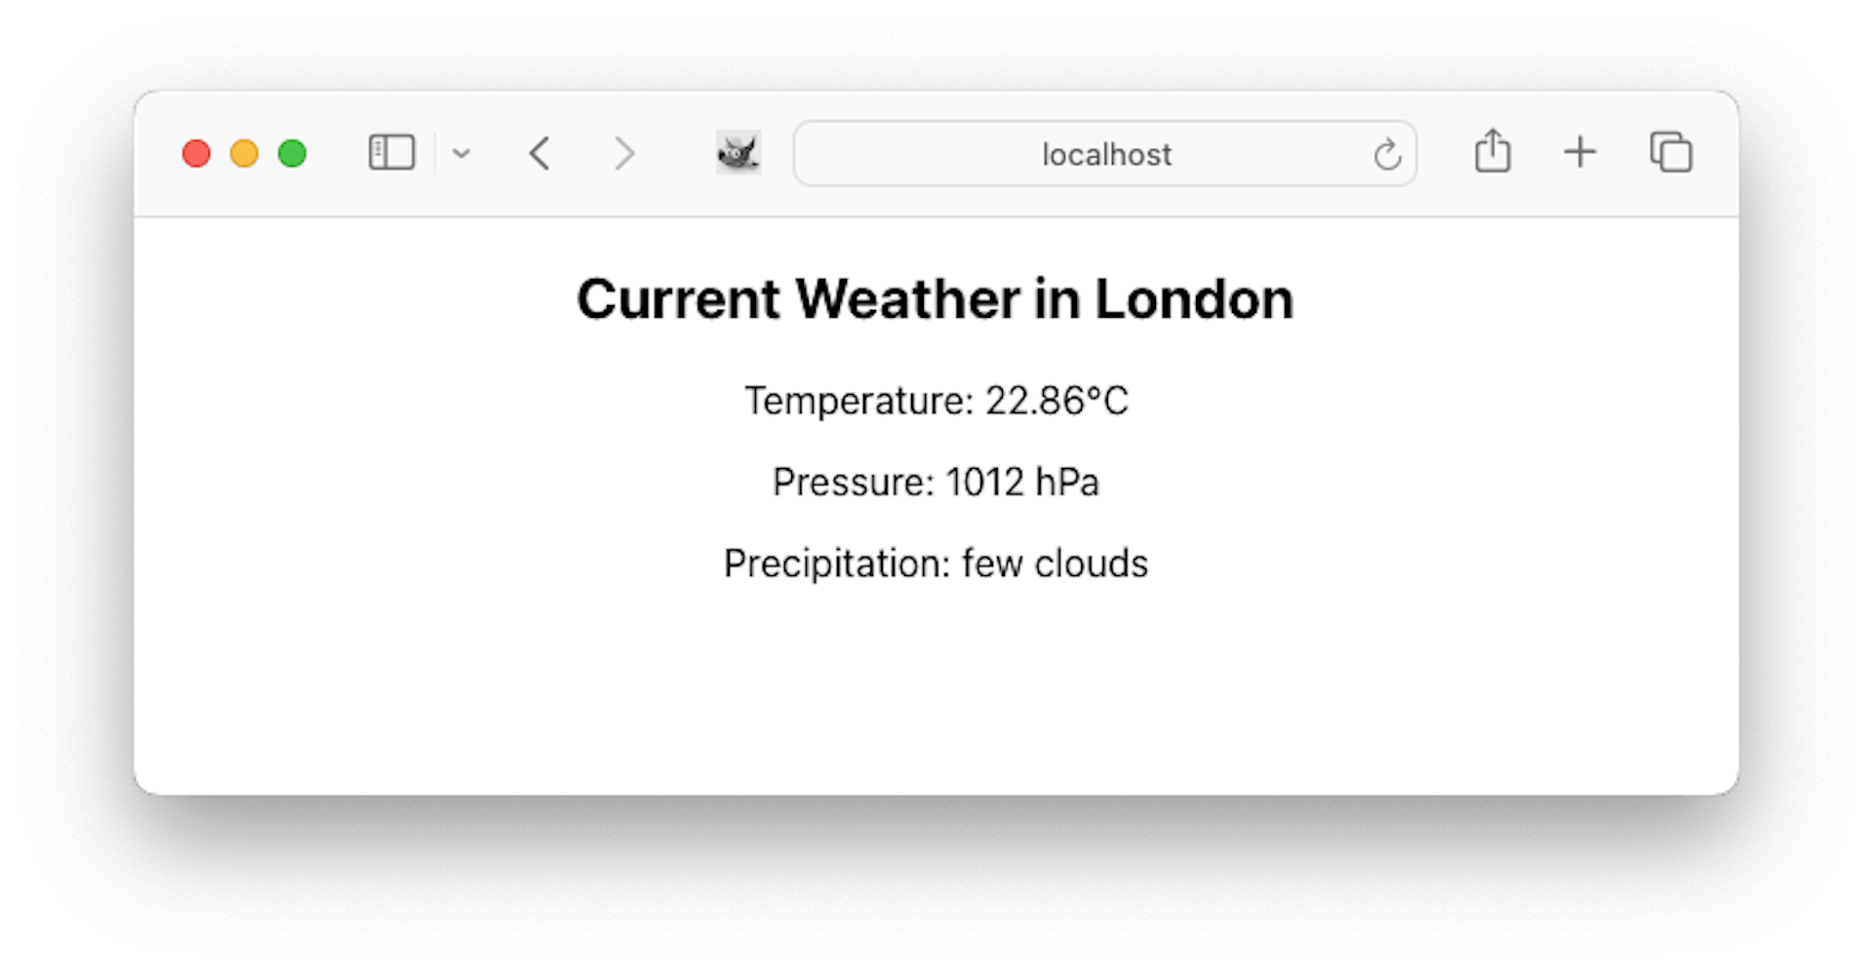Viewport: 1873px width, 972px height.
Task: Toggle the Safari sidebar
Action: click(x=391, y=153)
